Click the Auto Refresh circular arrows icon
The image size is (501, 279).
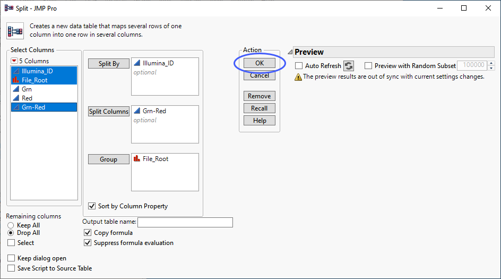(x=349, y=66)
